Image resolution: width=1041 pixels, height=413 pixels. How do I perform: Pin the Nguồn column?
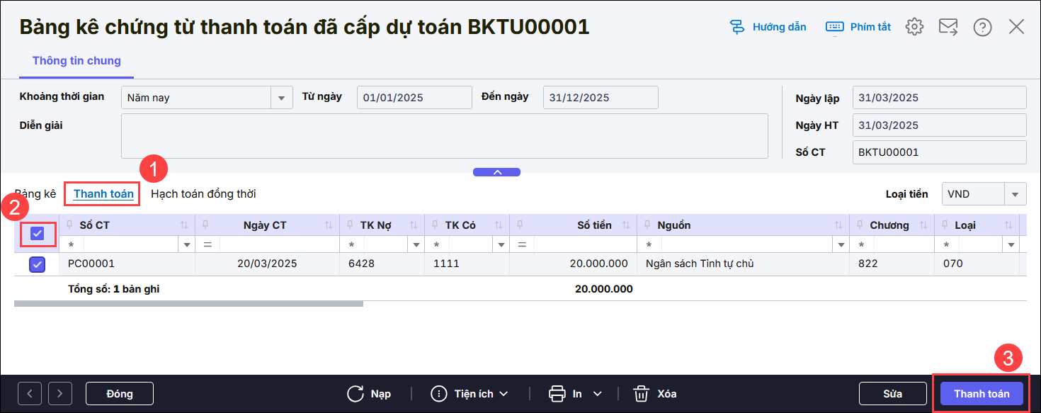647,225
